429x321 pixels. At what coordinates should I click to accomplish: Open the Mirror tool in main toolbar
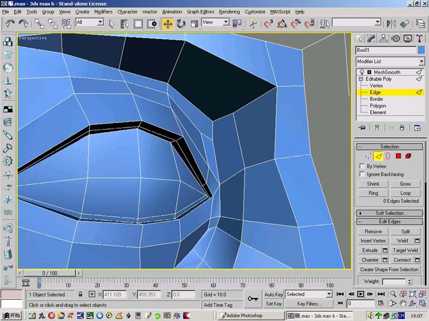391,24
